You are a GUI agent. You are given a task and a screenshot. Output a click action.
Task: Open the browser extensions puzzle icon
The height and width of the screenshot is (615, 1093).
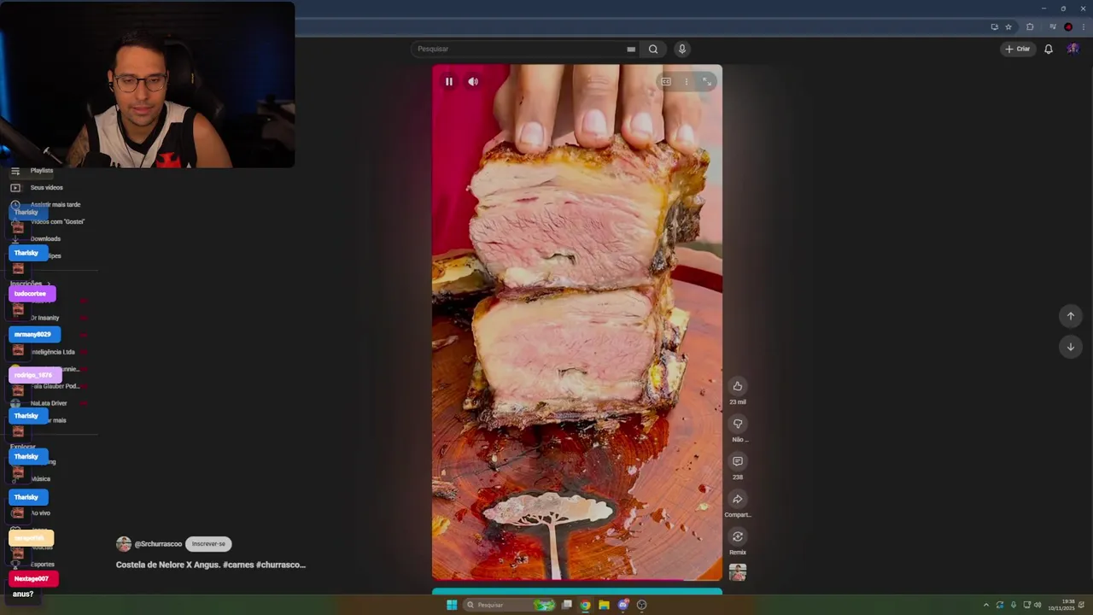(x=1030, y=27)
